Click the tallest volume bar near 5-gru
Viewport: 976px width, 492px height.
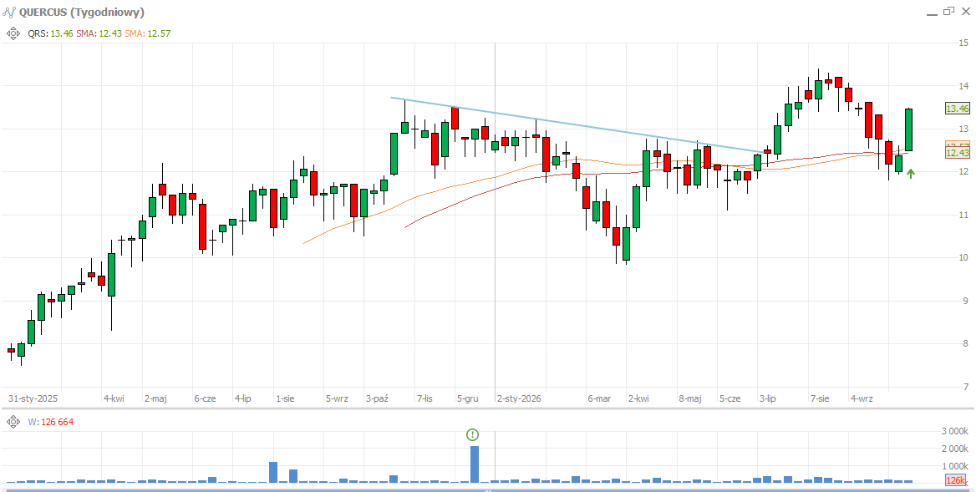[x=475, y=464]
